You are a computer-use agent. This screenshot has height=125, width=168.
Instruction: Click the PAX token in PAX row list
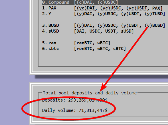[x=156, y=8]
